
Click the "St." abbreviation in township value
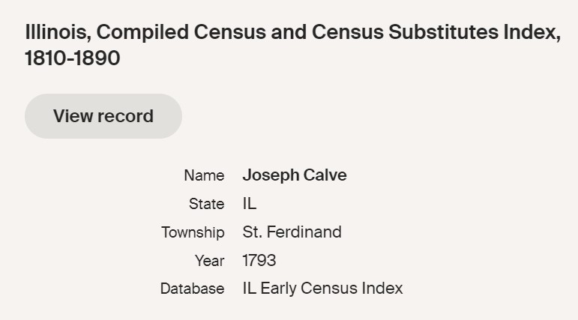[x=253, y=232]
